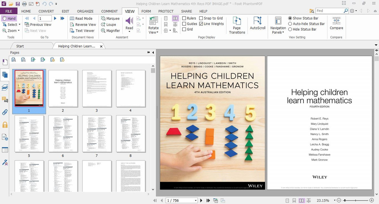Zoom in with plus button in status bar
This screenshot has height=204, width=379.
pyautogui.click(x=372, y=200)
